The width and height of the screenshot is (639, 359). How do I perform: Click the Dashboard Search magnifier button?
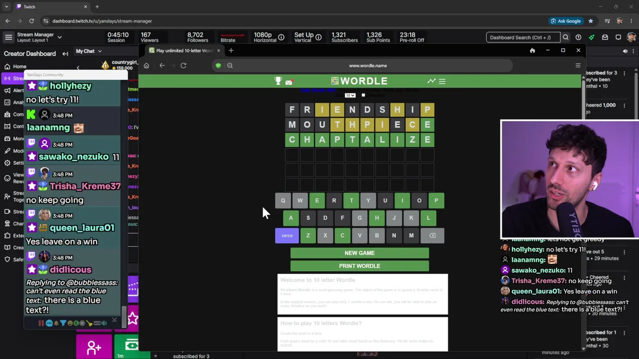coord(566,37)
